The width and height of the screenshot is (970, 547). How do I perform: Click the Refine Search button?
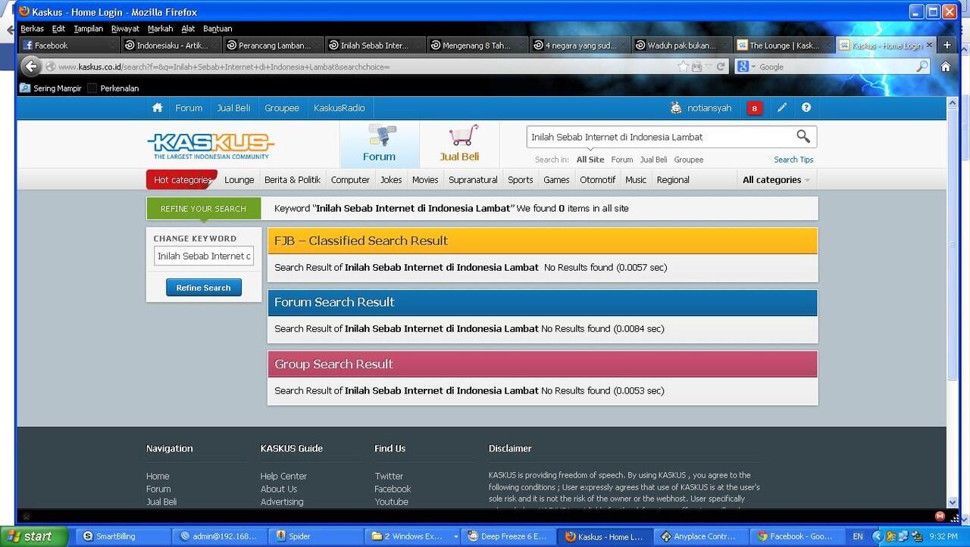click(204, 287)
